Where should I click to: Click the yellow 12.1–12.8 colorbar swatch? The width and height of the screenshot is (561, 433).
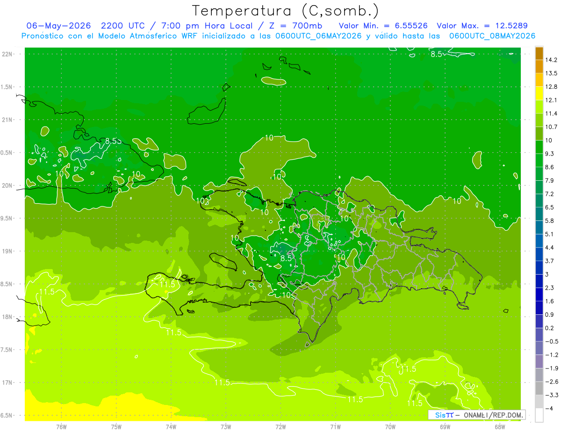(539, 93)
